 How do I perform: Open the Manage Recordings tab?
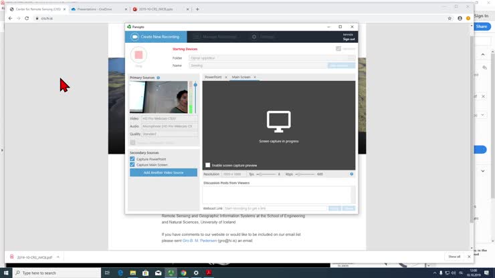[x=215, y=37]
